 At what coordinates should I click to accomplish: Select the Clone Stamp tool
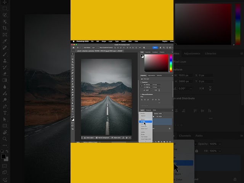[72, 79]
